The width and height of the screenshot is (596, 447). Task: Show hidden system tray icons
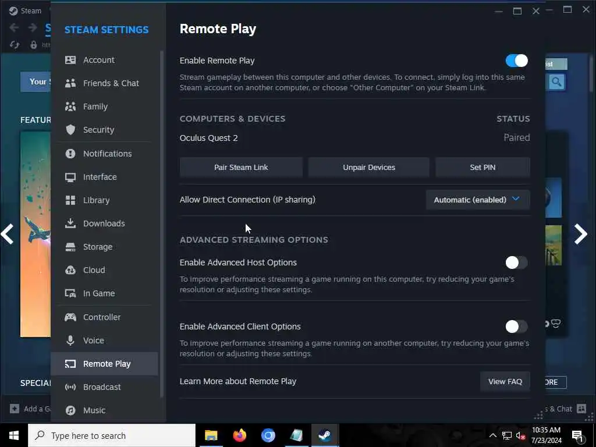click(492, 435)
